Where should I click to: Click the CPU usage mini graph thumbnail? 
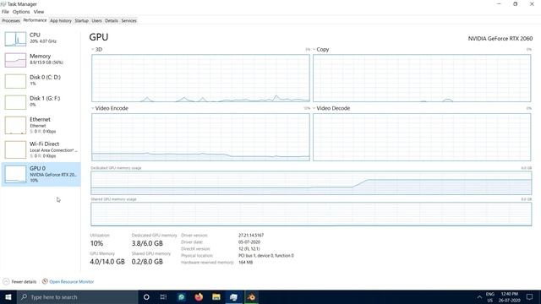[15, 39]
